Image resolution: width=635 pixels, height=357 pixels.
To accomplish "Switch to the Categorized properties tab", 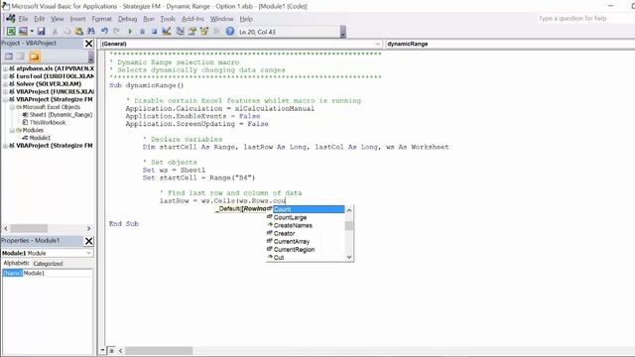I will [x=48, y=264].
